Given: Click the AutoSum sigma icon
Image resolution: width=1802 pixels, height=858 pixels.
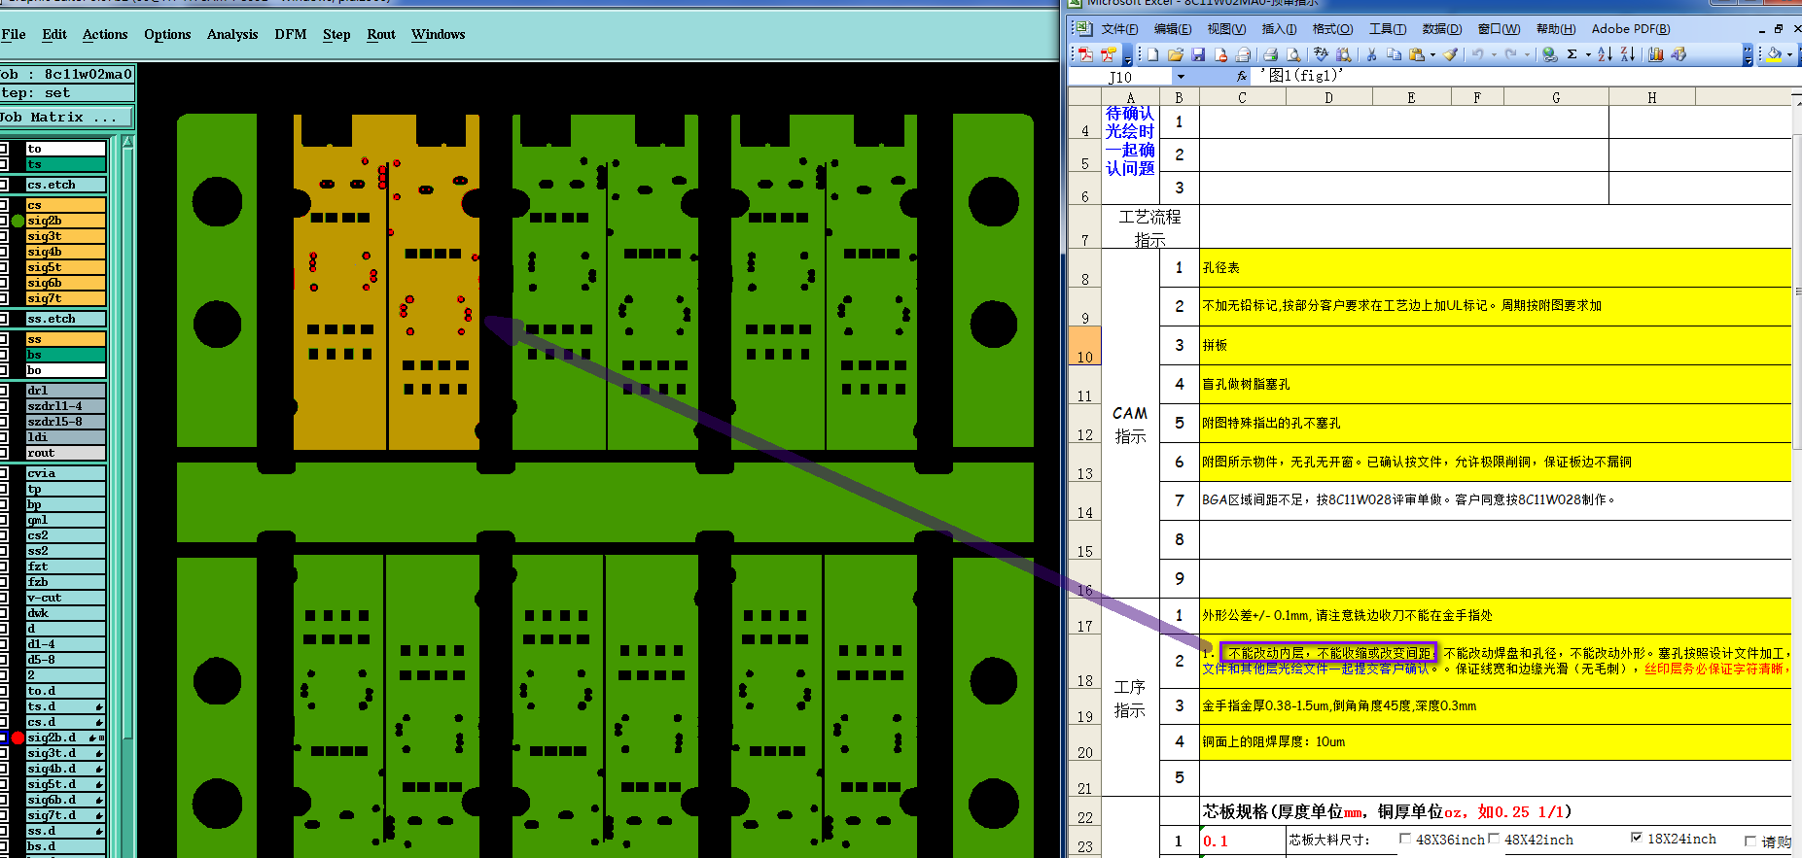Looking at the screenshot, I should 1572,54.
